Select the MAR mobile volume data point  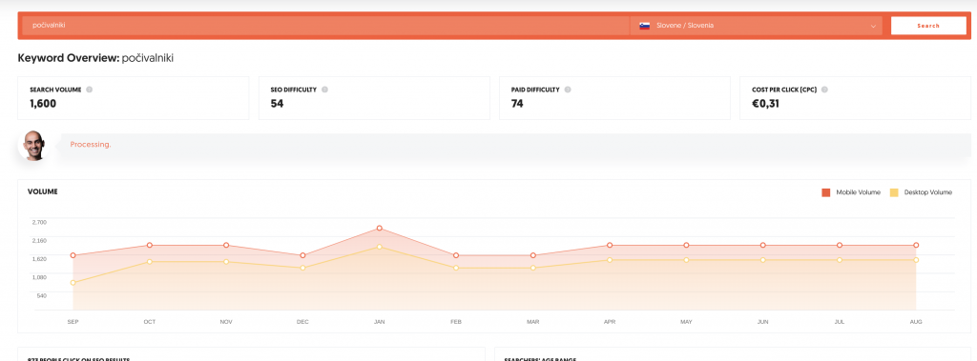pos(532,255)
